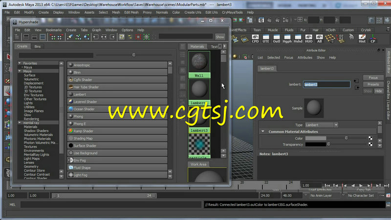
Task: Select Shadow Shaders in tree
Action: [36, 131]
